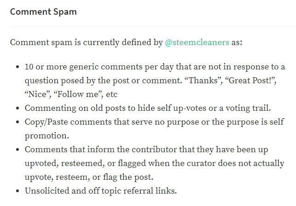Open the @steemcleaners profile link
Viewport: 296px width, 206px height.
(x=197, y=42)
